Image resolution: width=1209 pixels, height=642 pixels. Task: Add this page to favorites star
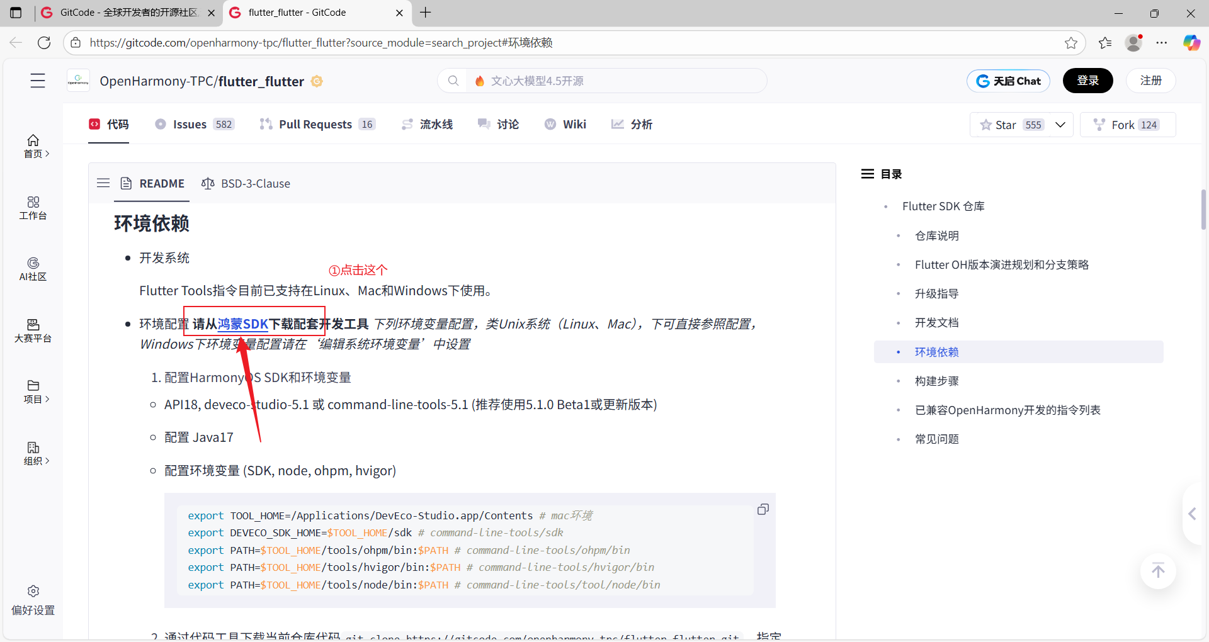[1070, 43]
